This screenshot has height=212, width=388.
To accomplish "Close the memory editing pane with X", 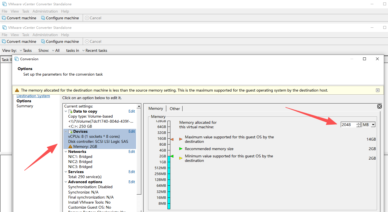I will pyautogui.click(x=379, y=106).
